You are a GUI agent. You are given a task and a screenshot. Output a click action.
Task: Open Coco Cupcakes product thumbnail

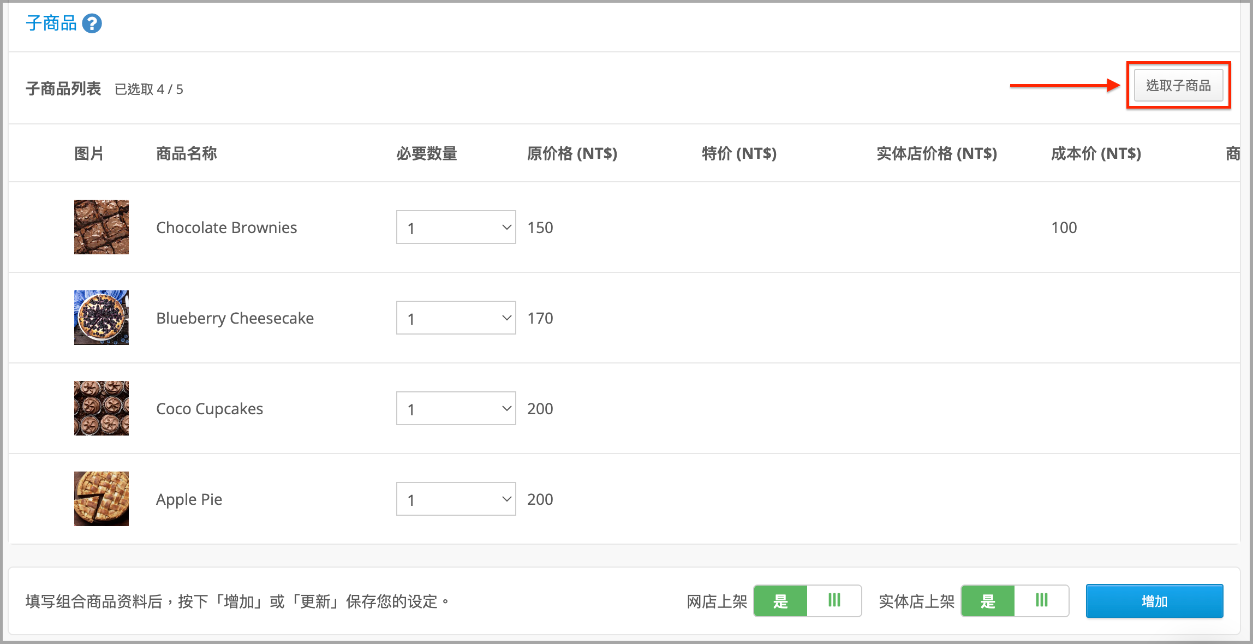[102, 408]
